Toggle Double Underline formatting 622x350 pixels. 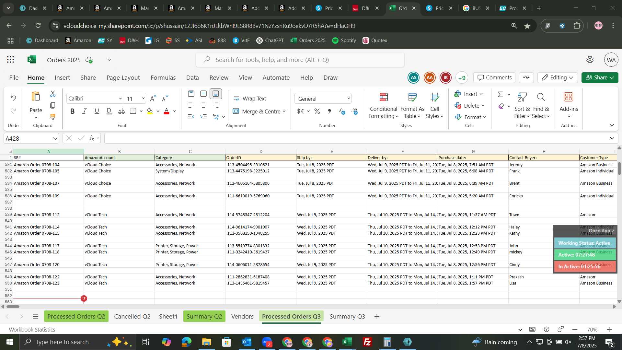[109, 111]
